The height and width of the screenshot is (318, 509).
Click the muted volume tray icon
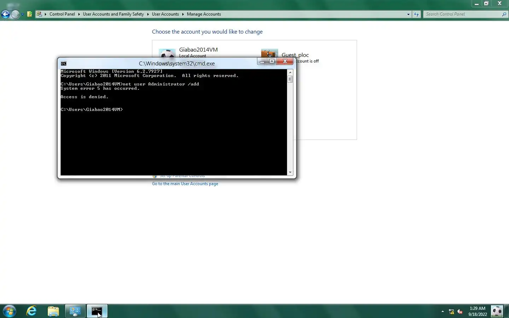460,312
